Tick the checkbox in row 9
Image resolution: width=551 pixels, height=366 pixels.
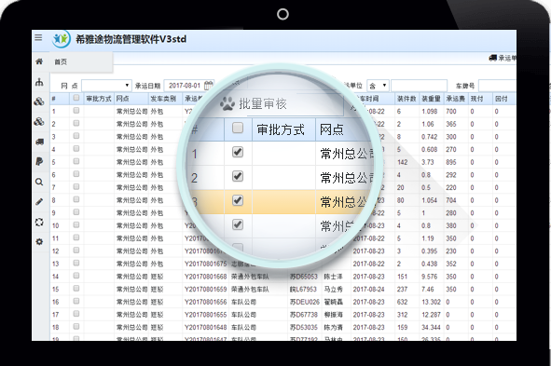click(76, 212)
